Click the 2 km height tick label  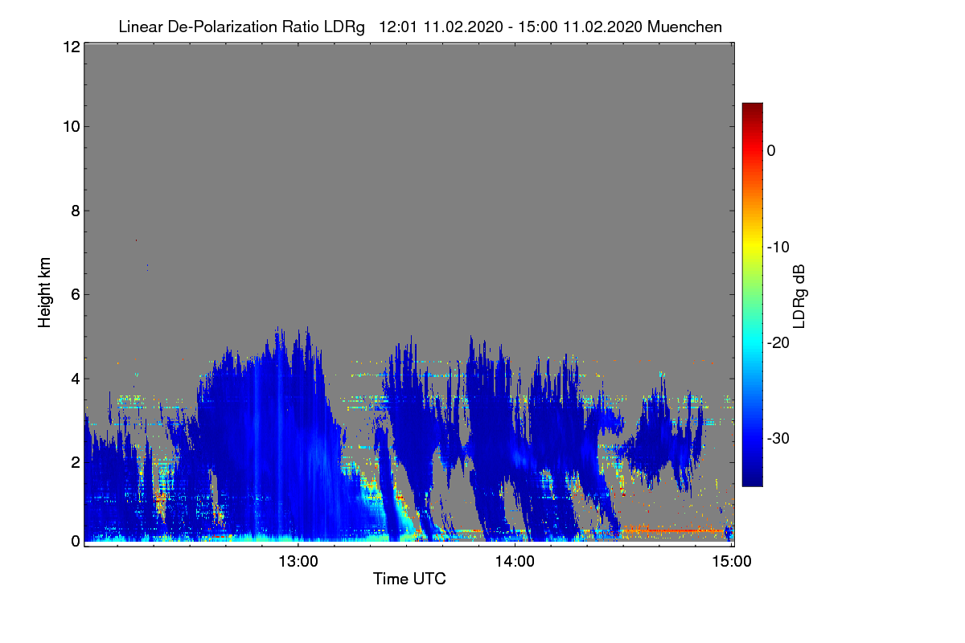(x=74, y=461)
